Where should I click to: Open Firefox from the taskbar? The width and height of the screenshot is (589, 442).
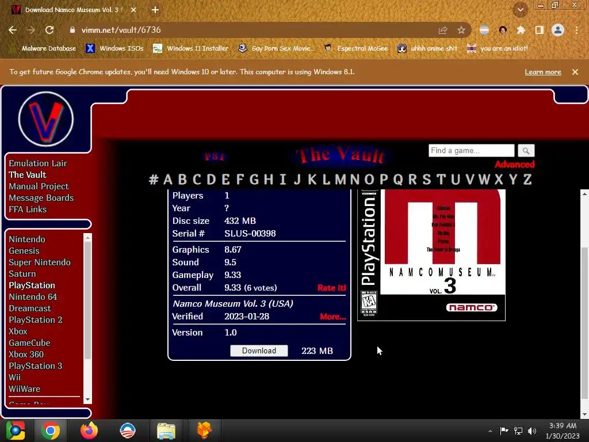89,430
